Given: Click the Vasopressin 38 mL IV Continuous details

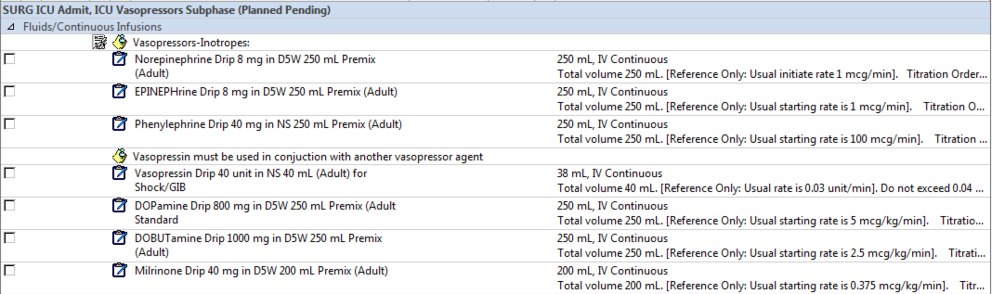Looking at the screenshot, I should (609, 173).
